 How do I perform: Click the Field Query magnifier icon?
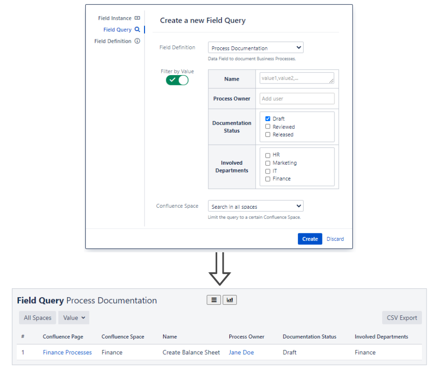point(137,29)
